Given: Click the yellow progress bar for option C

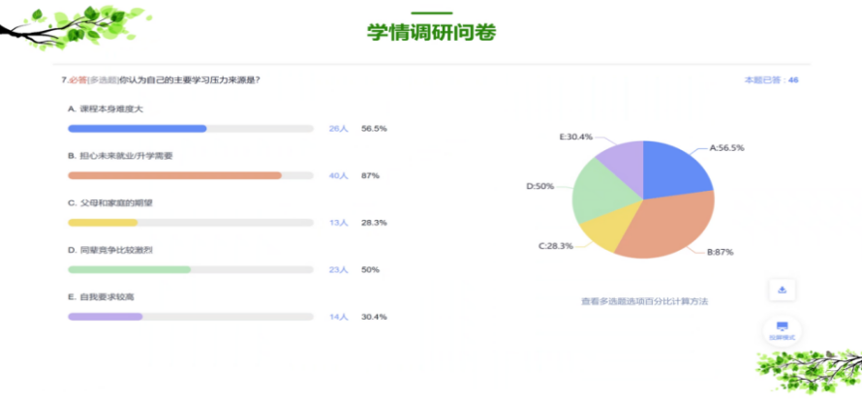Looking at the screenshot, I should tap(103, 223).
